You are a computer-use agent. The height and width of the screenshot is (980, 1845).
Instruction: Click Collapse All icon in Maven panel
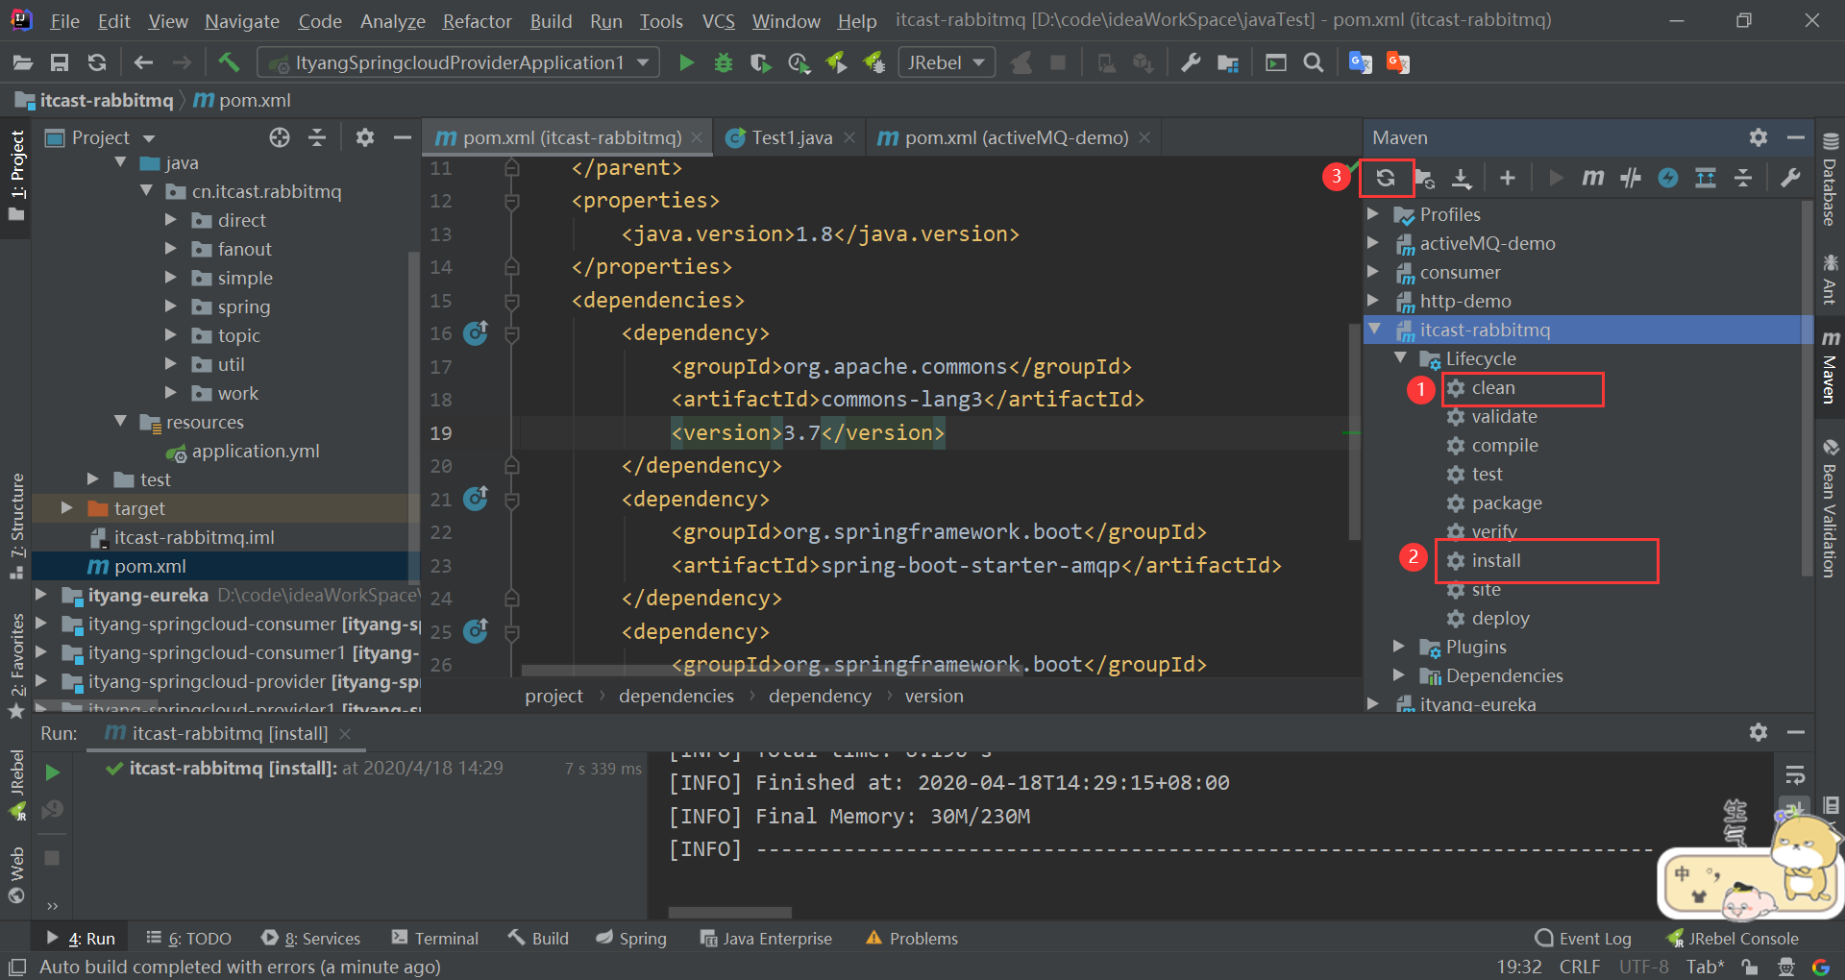(1743, 178)
